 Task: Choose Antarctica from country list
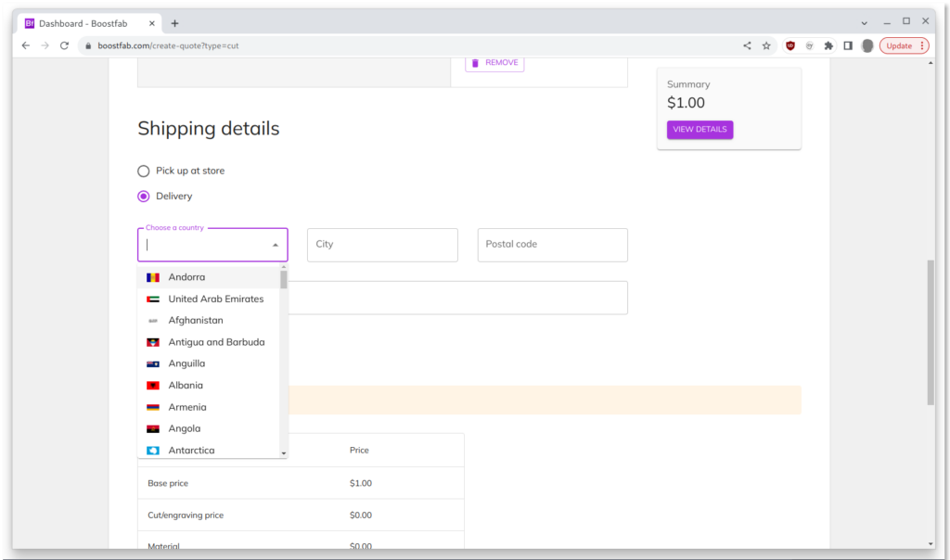coord(209,451)
